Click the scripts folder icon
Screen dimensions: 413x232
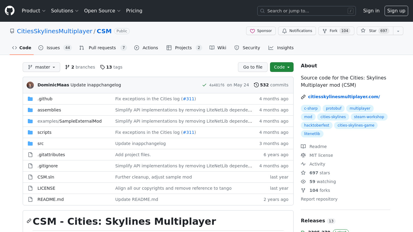coord(30,132)
